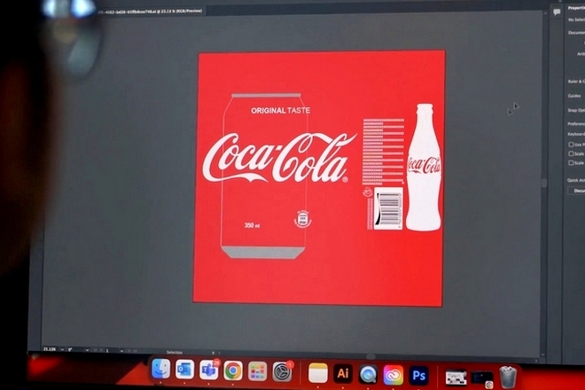
Task: Toggle the second checkbox labeled Scale
Action: [571, 153]
